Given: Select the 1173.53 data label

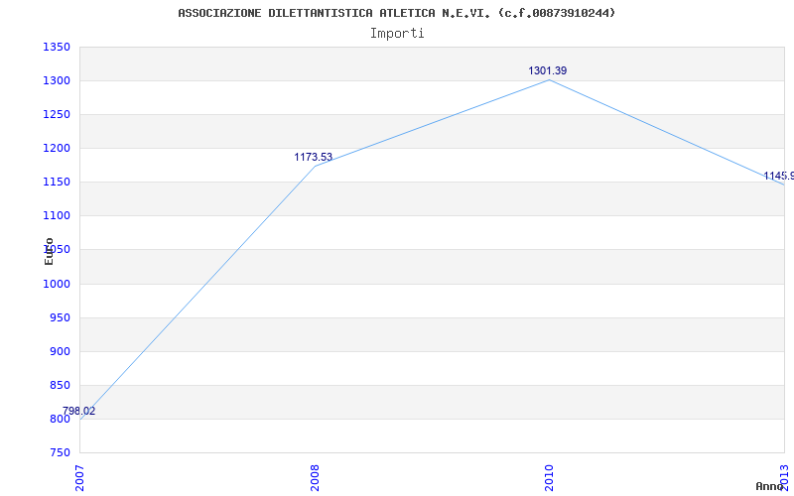Looking at the screenshot, I should point(313,157).
